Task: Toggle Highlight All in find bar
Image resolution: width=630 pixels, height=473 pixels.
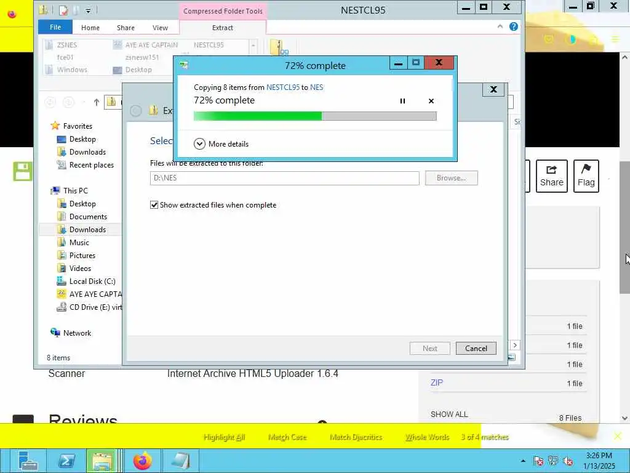Action: 224,437
